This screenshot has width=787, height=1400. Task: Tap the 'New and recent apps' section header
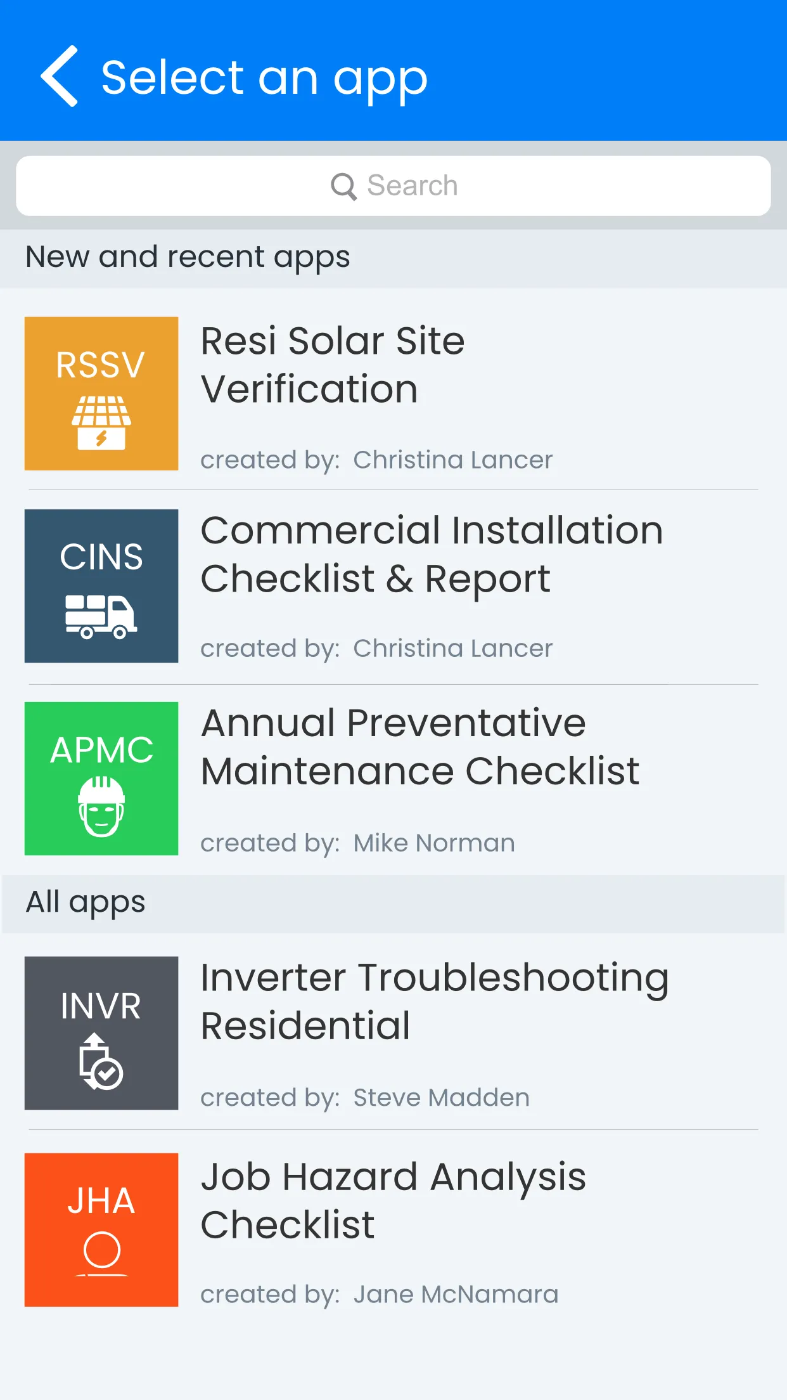[x=188, y=257]
